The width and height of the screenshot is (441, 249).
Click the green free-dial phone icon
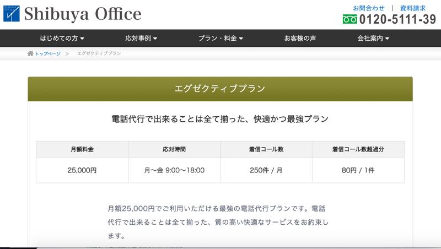pos(350,19)
